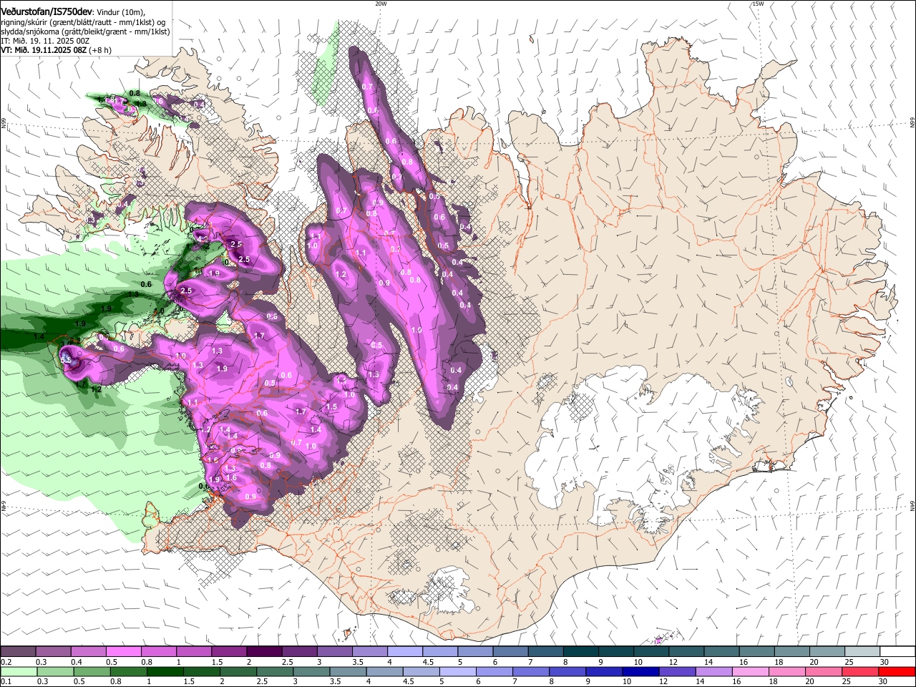The height and width of the screenshot is (687, 916).
Task: Click the snow legend swatch between 7 and 8
Action: (x=546, y=651)
